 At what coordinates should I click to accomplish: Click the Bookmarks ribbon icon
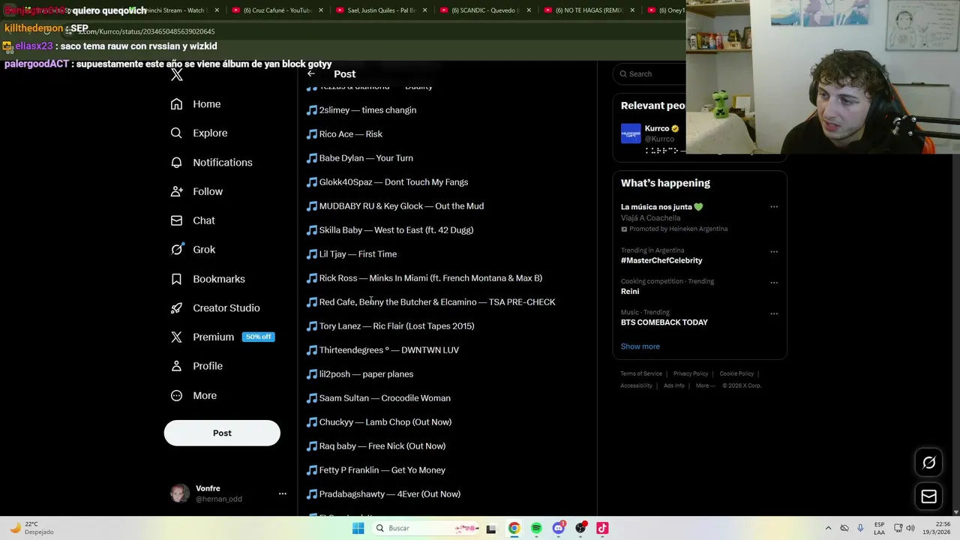click(x=176, y=279)
